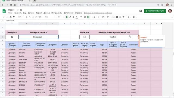Select cell with DARZALEX
Image resolution: width=174 pixels, height=98 pixels.
click(x=26, y=60)
